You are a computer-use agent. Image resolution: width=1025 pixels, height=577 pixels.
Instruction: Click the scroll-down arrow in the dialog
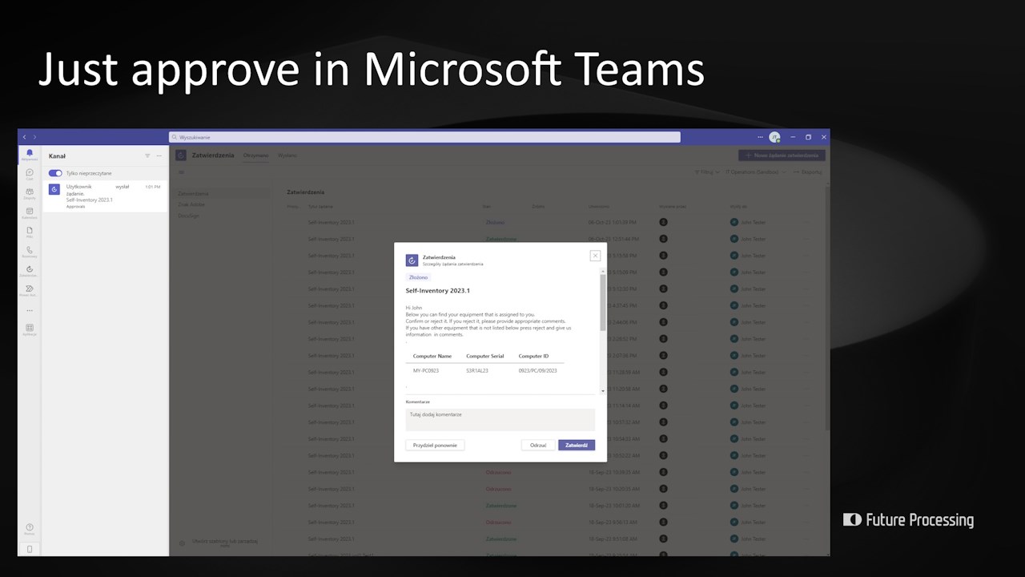603,390
